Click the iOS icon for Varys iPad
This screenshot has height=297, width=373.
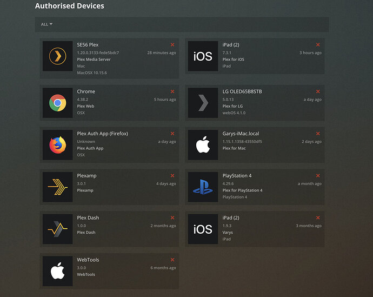point(203,229)
